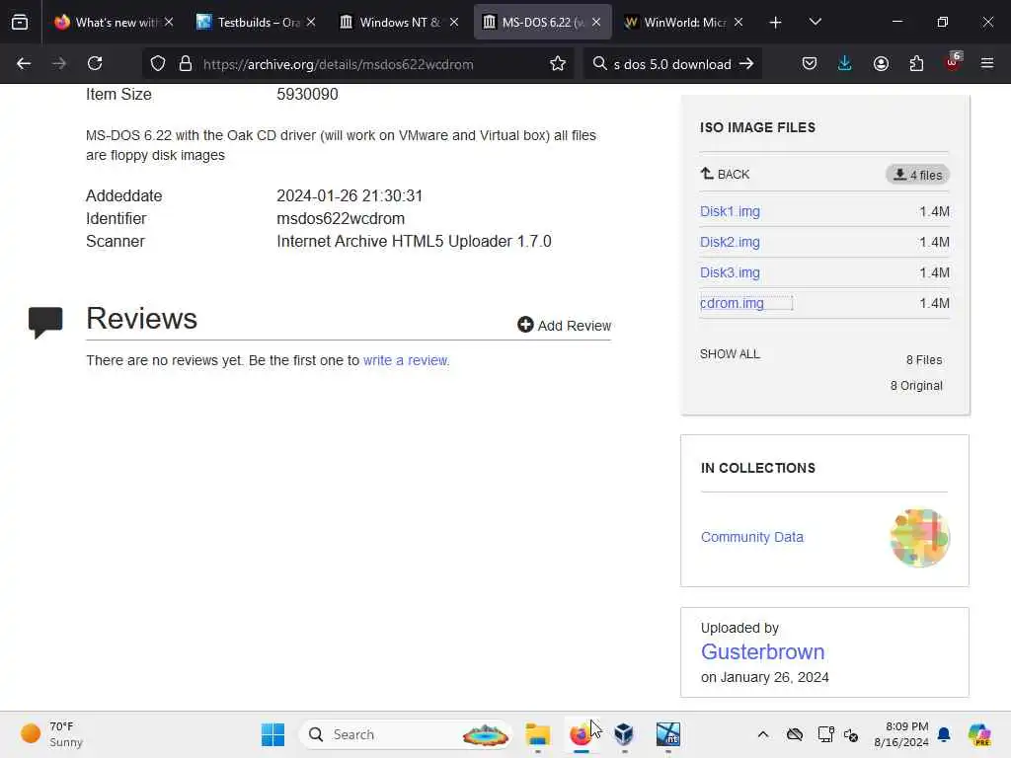Open Community Data collection thumbnail

pos(920,538)
